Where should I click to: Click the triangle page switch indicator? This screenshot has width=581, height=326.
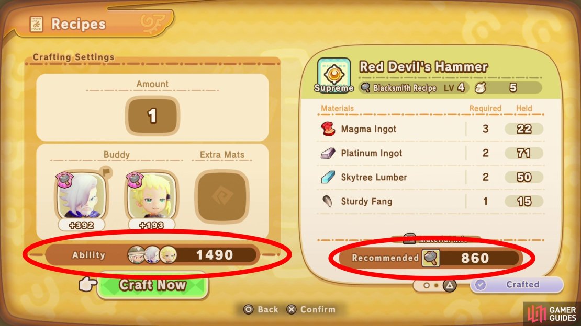450,285
